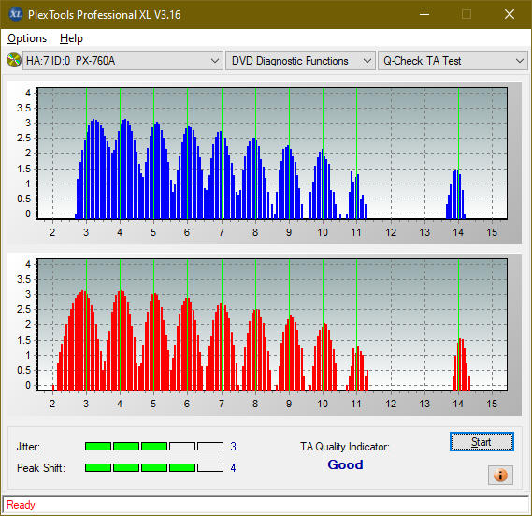The height and width of the screenshot is (516, 532).
Task: Click the isolated blue peak at 14
Action: 456,194
